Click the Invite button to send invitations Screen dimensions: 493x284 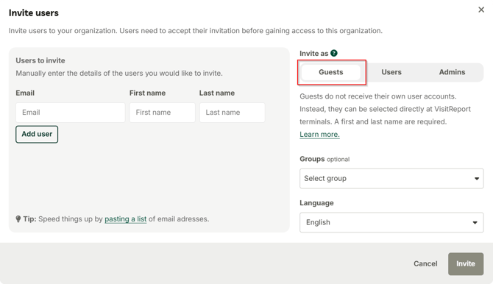[x=466, y=264]
